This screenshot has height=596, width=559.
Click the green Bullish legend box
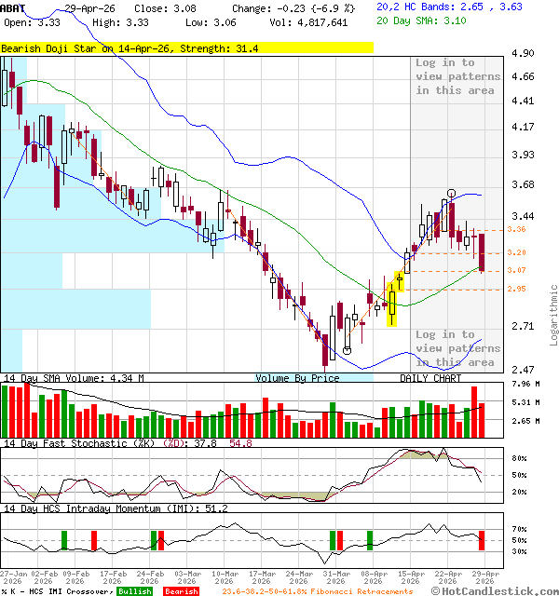(x=134, y=590)
